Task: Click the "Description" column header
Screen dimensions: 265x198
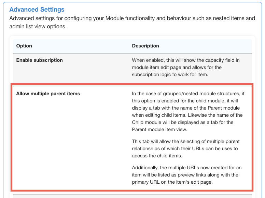Action: [x=145, y=46]
